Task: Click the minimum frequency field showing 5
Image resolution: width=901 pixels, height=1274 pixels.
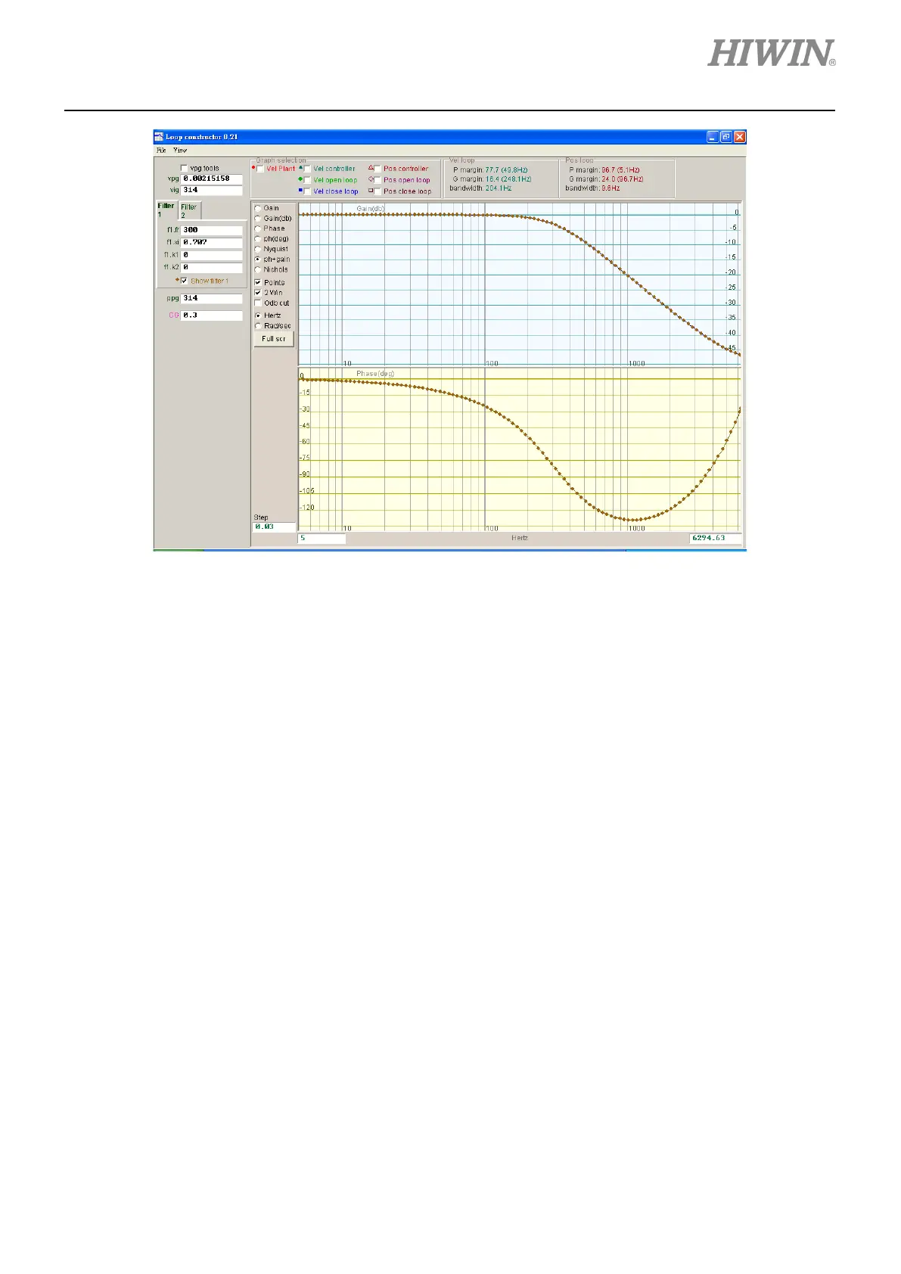Action: point(322,539)
